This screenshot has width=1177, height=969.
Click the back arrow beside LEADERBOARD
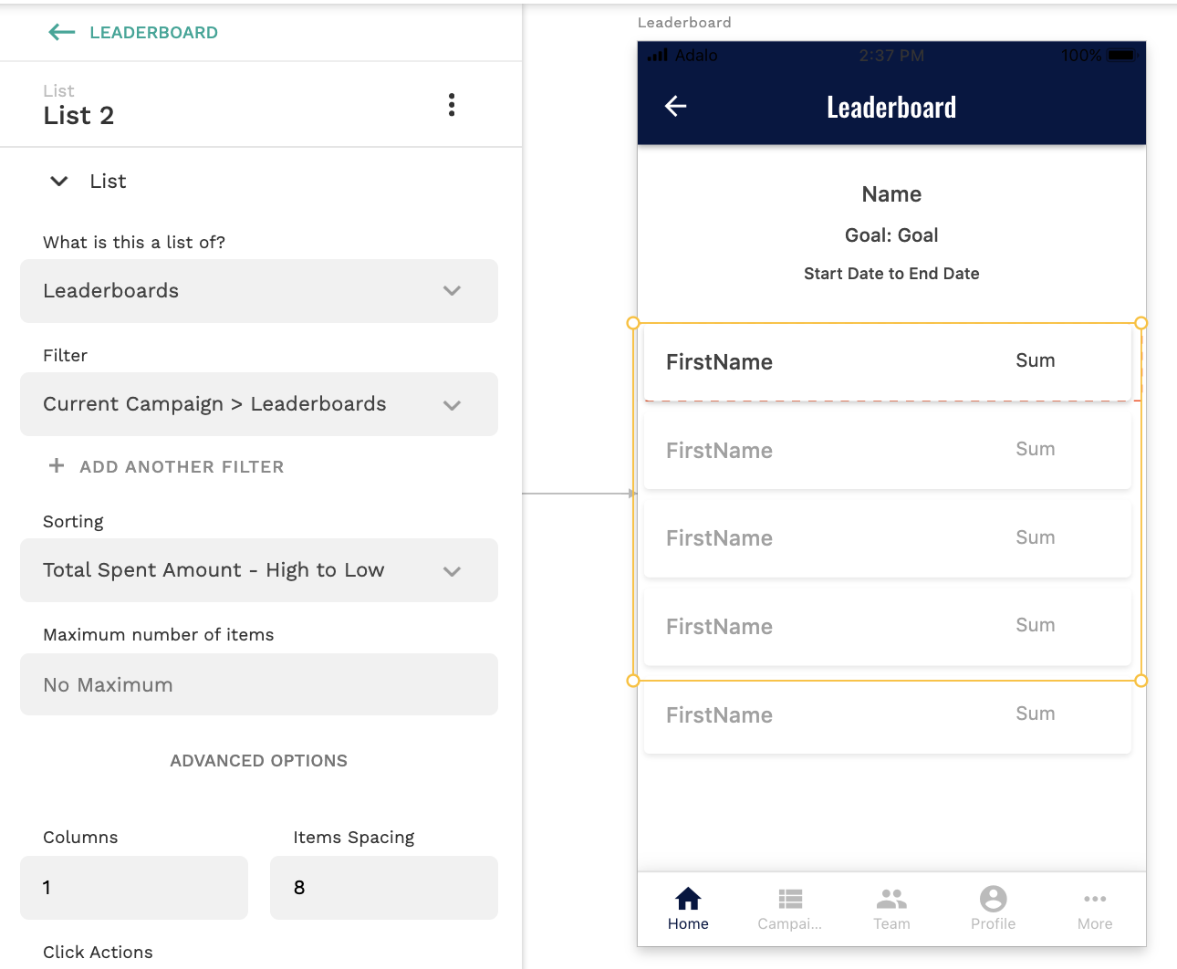coord(61,33)
